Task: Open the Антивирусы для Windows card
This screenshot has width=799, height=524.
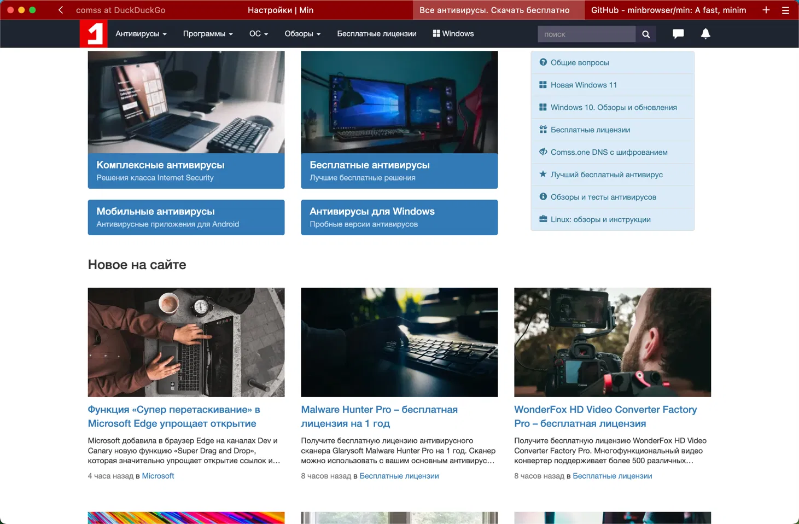Action: click(399, 217)
